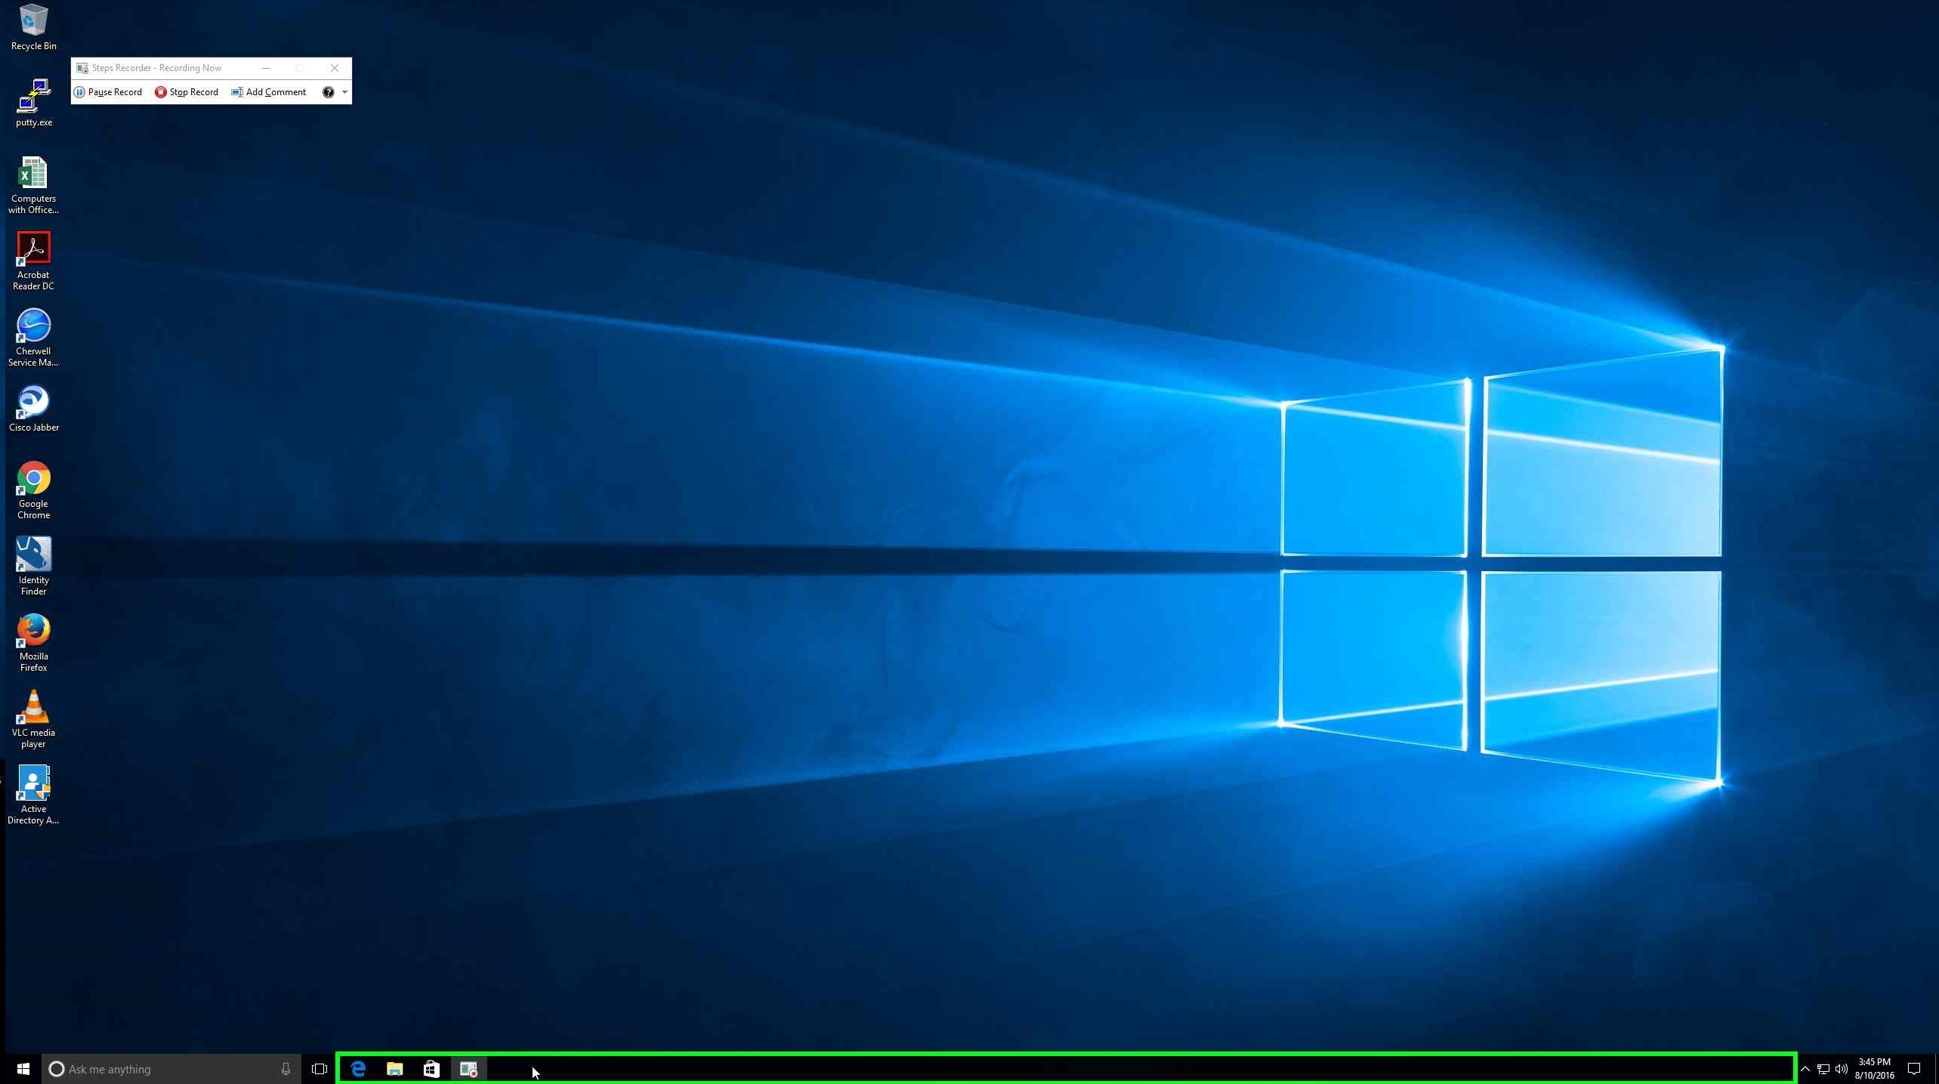The height and width of the screenshot is (1084, 1939).
Task: Open the network status tray icon
Action: click(x=1823, y=1069)
